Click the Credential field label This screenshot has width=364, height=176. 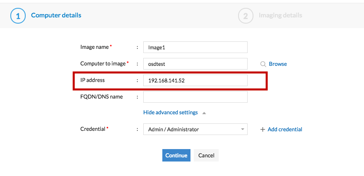93,129
